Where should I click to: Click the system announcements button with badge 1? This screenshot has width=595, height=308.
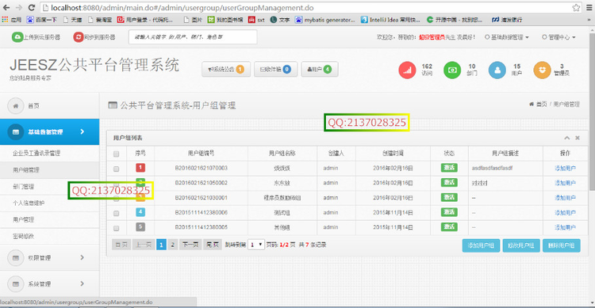tap(226, 70)
